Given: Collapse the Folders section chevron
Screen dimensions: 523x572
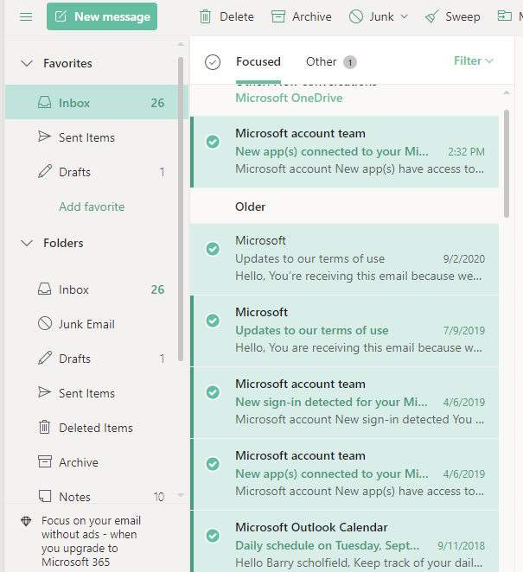Looking at the screenshot, I should coord(27,243).
